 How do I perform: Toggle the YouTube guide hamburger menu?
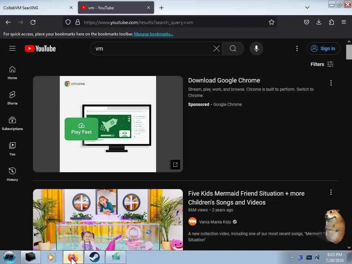pos(12,48)
